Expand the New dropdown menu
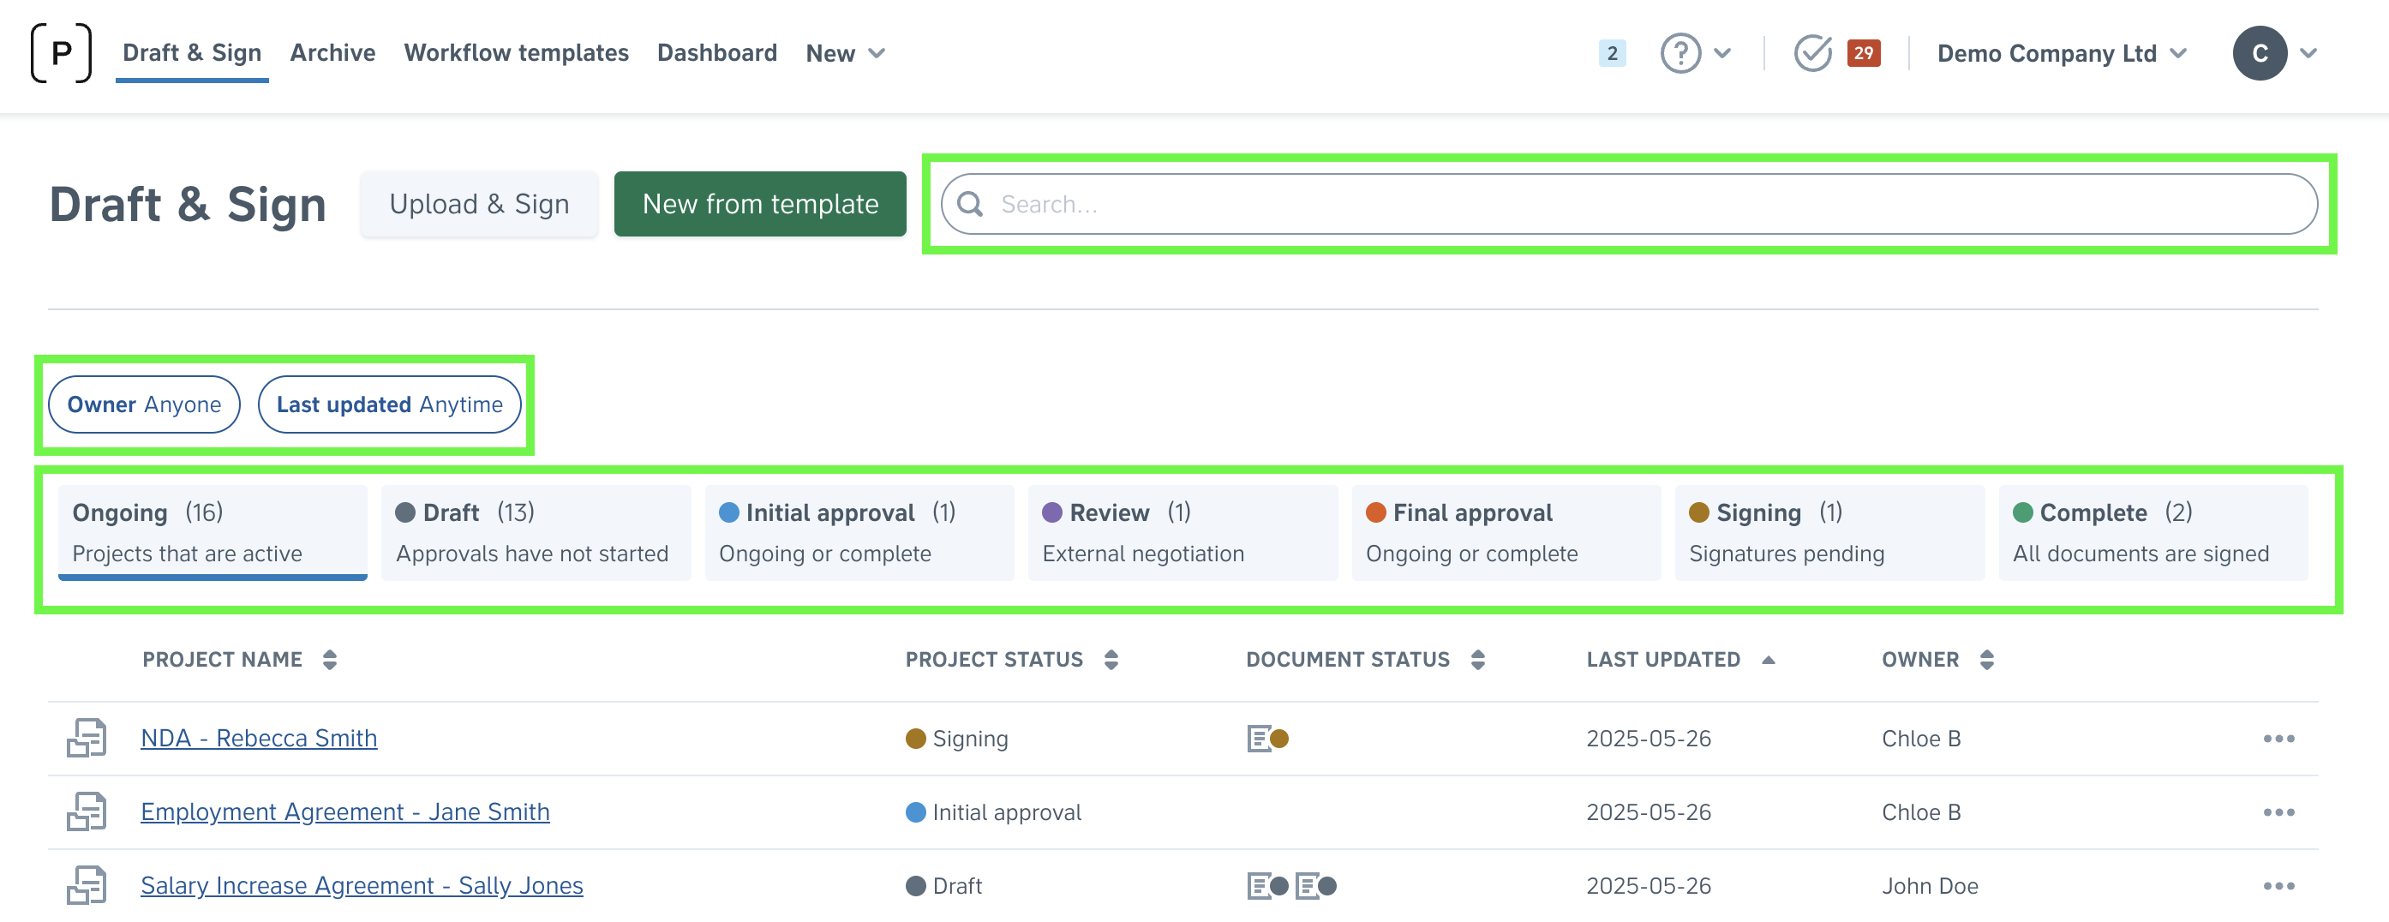Screen dimensions: 2389x922 pos(845,53)
